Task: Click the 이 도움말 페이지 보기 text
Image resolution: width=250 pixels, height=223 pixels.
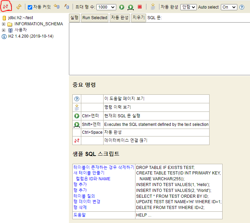Action: [124, 99]
